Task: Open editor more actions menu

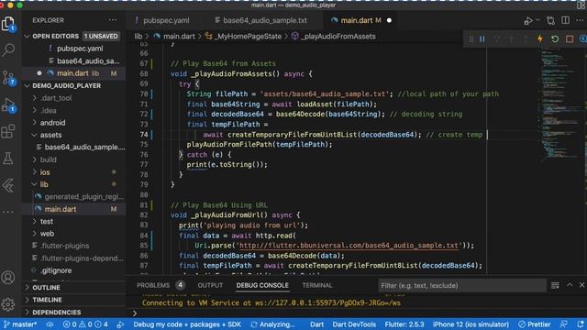Action: click(x=580, y=20)
